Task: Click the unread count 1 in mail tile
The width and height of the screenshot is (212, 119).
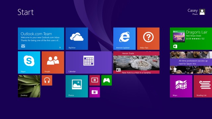Action: click(60, 48)
